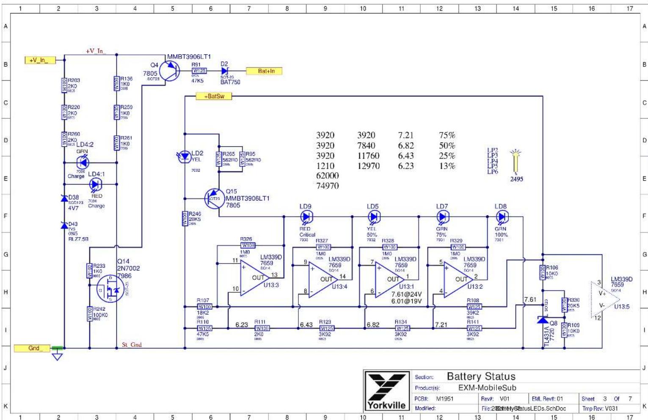Click the light pipe symbol labeled 2495

(x=516, y=162)
